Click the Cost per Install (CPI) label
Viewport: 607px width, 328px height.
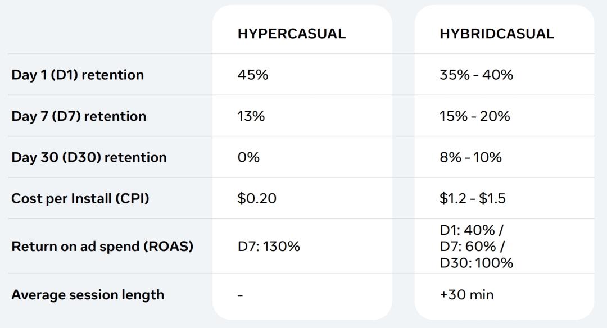pyautogui.click(x=80, y=198)
